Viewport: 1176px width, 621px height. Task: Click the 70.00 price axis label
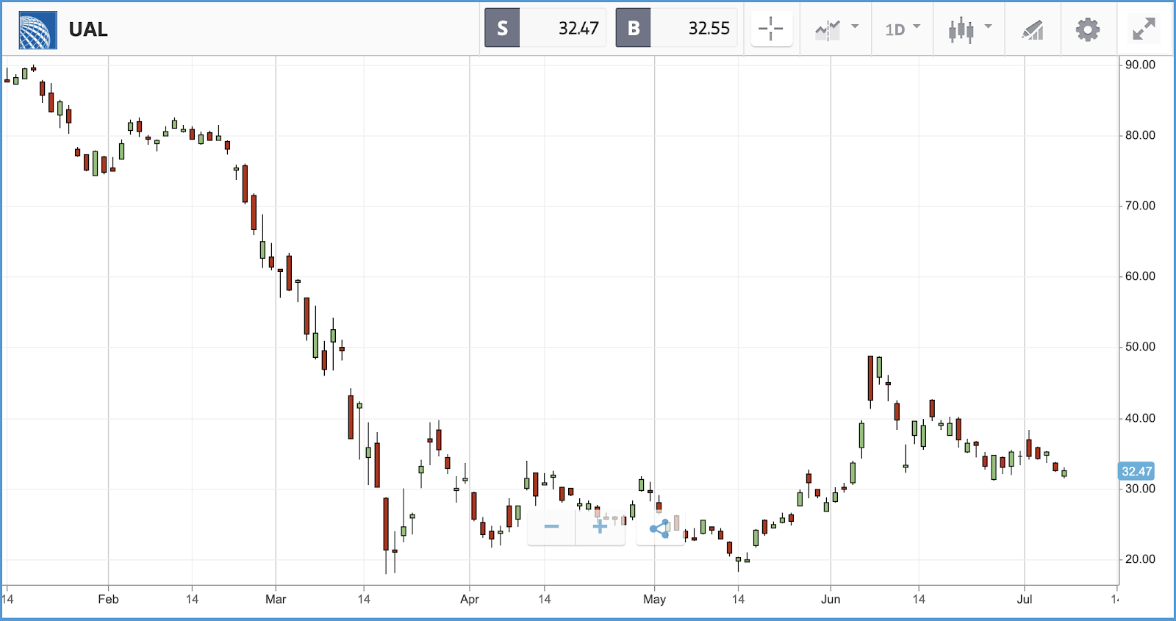(1140, 206)
